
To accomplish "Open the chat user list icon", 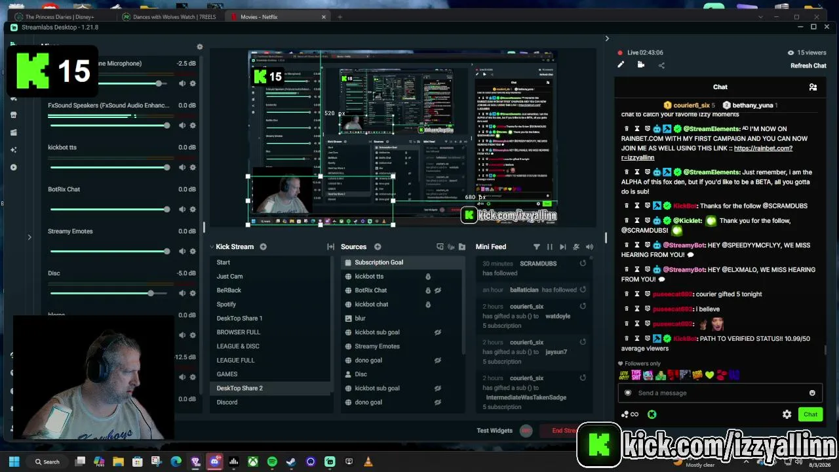I will tap(813, 87).
